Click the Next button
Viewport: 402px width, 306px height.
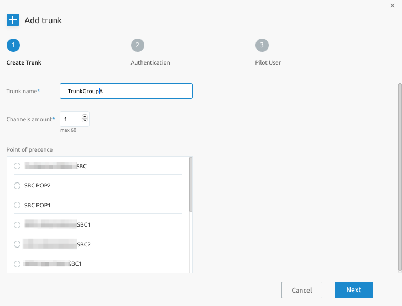(353, 290)
